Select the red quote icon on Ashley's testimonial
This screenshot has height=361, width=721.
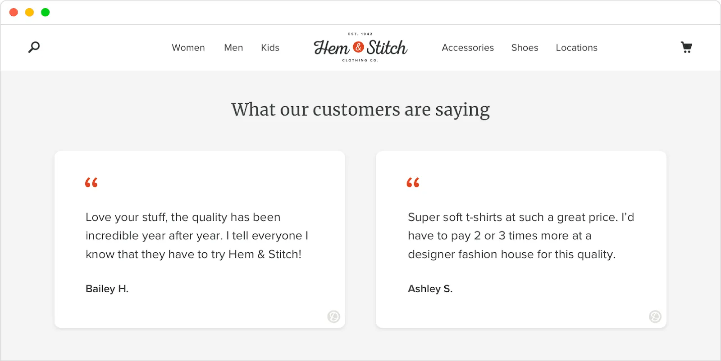[x=413, y=183]
